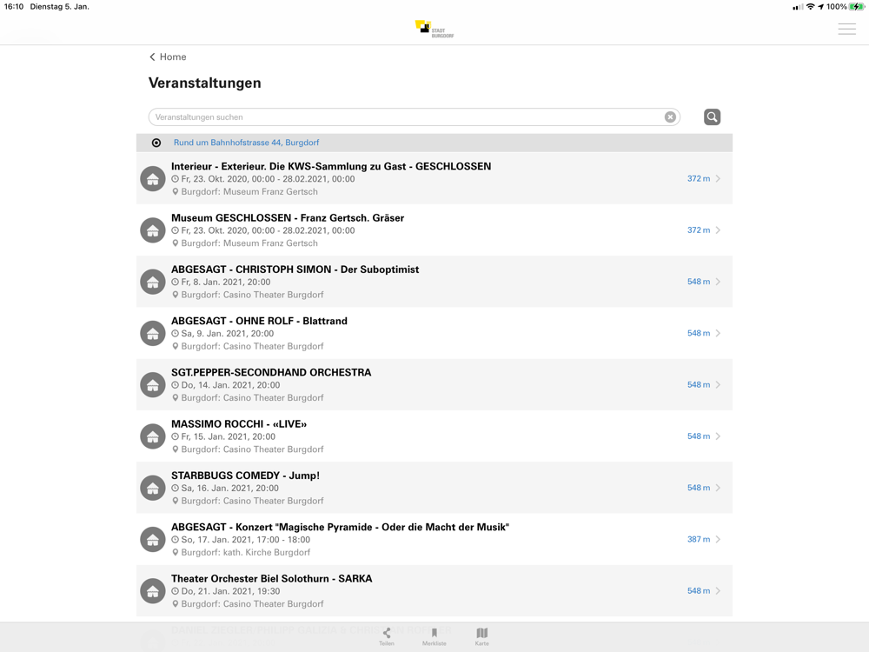Open the hamburger menu
Image resolution: width=869 pixels, height=652 pixels.
click(846, 29)
